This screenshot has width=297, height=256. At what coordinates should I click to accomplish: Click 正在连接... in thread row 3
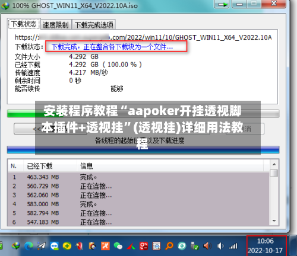click(x=96, y=196)
